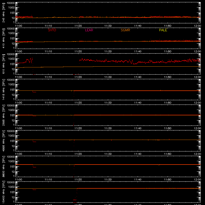205x205 pixels.
Task: Click 11:40 time label under 610 MHz plot
Action: click(x=138, y=77)
